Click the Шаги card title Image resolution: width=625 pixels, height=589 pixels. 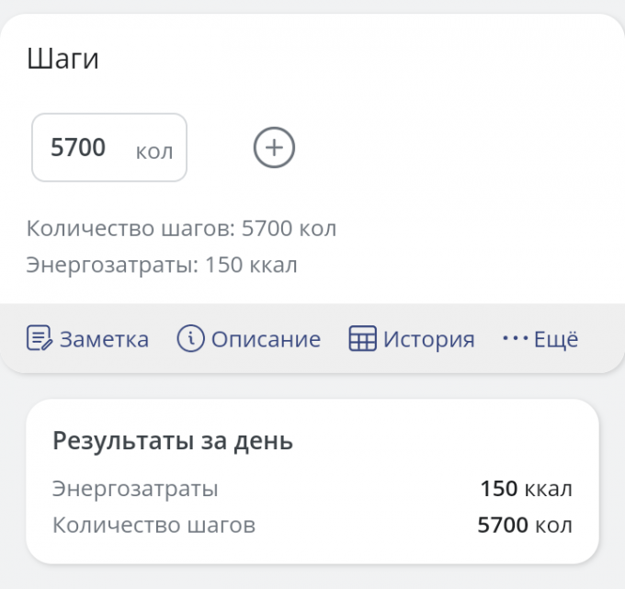(62, 59)
